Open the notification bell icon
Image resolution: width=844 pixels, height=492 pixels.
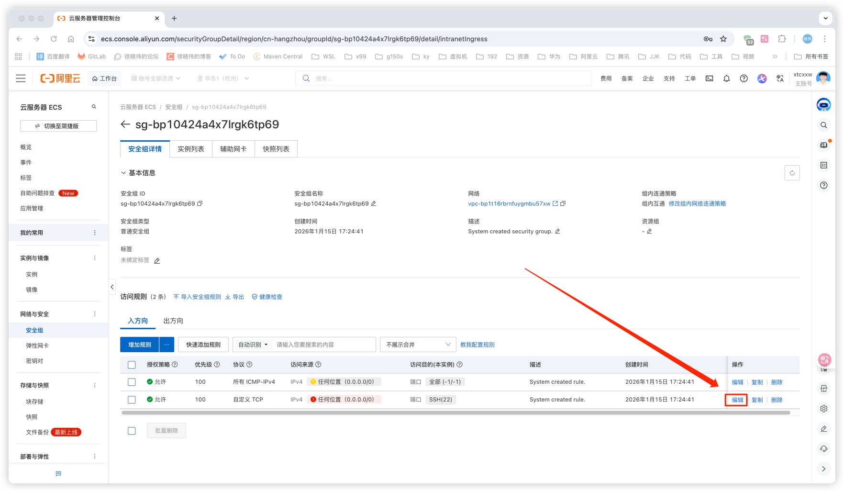(726, 78)
